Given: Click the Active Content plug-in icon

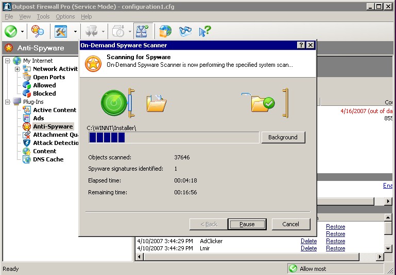Looking at the screenshot, I should click(26, 110).
